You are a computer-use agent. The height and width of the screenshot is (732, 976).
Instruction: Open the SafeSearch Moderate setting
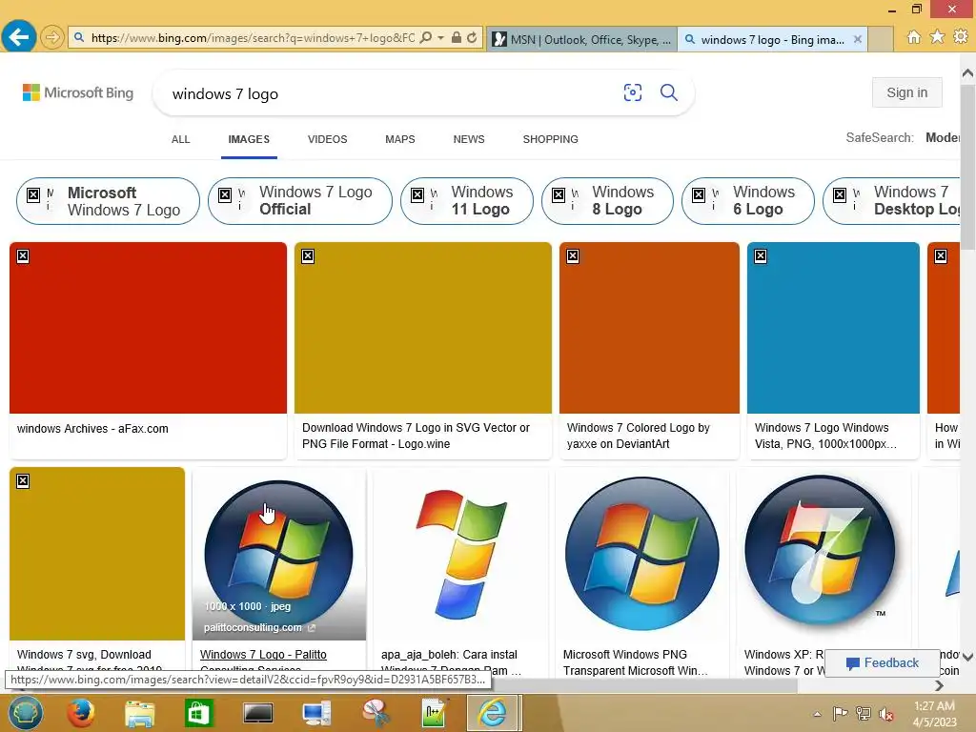pos(943,137)
